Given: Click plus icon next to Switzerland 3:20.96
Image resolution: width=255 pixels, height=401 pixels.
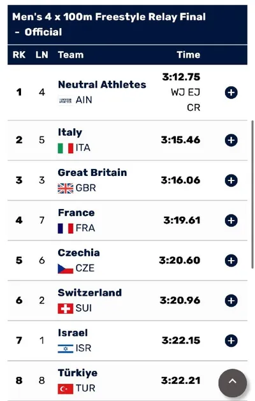Looking at the screenshot, I should pos(231,300).
